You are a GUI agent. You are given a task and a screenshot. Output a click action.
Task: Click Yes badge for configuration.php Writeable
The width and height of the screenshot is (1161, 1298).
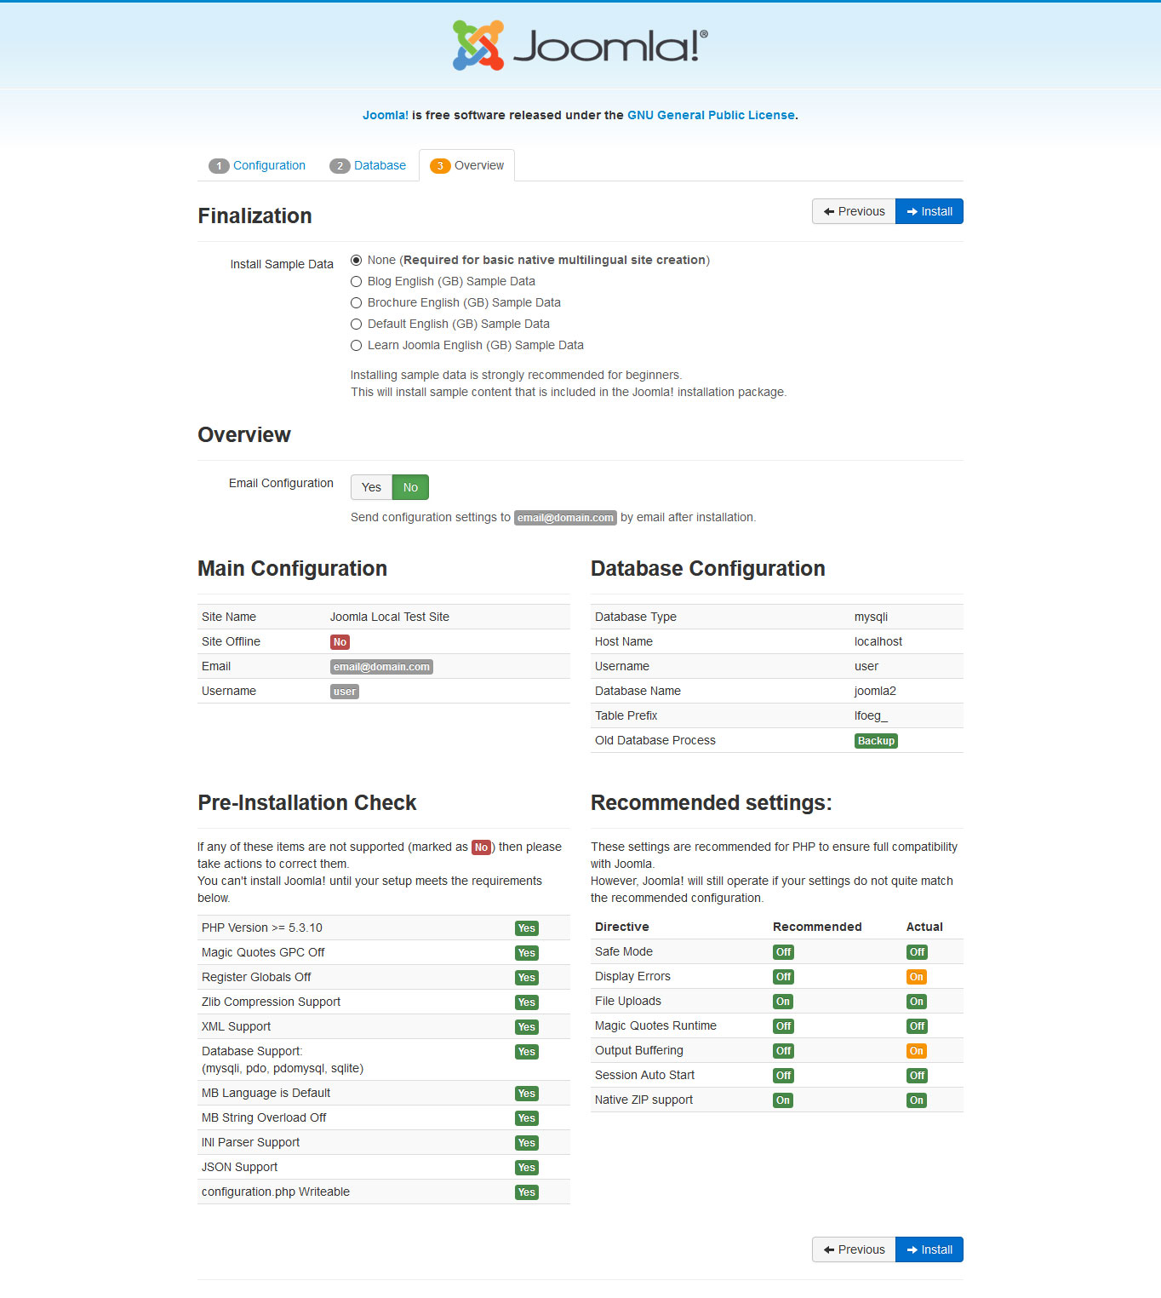[x=527, y=1192]
